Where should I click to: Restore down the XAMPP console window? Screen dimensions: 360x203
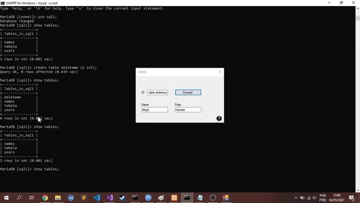pyautogui.click(x=341, y=3)
